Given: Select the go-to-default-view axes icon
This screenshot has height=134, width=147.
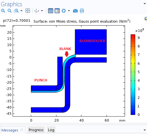Looking at the screenshot, I should (x=37, y=11).
